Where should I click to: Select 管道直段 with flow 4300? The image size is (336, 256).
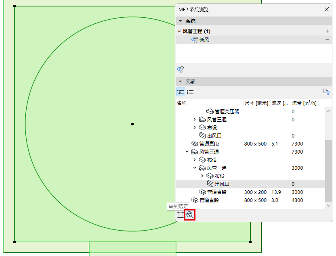click(x=250, y=200)
